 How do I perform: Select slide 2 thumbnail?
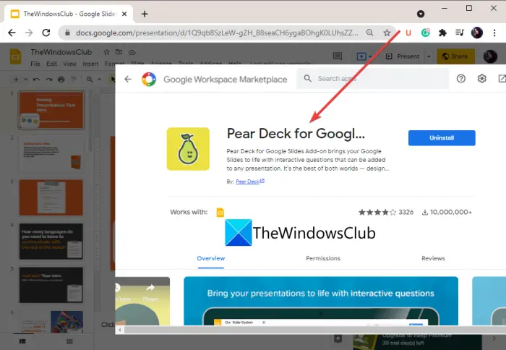tap(51, 154)
